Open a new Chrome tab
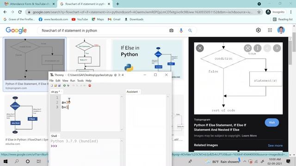 [x=117, y=4]
